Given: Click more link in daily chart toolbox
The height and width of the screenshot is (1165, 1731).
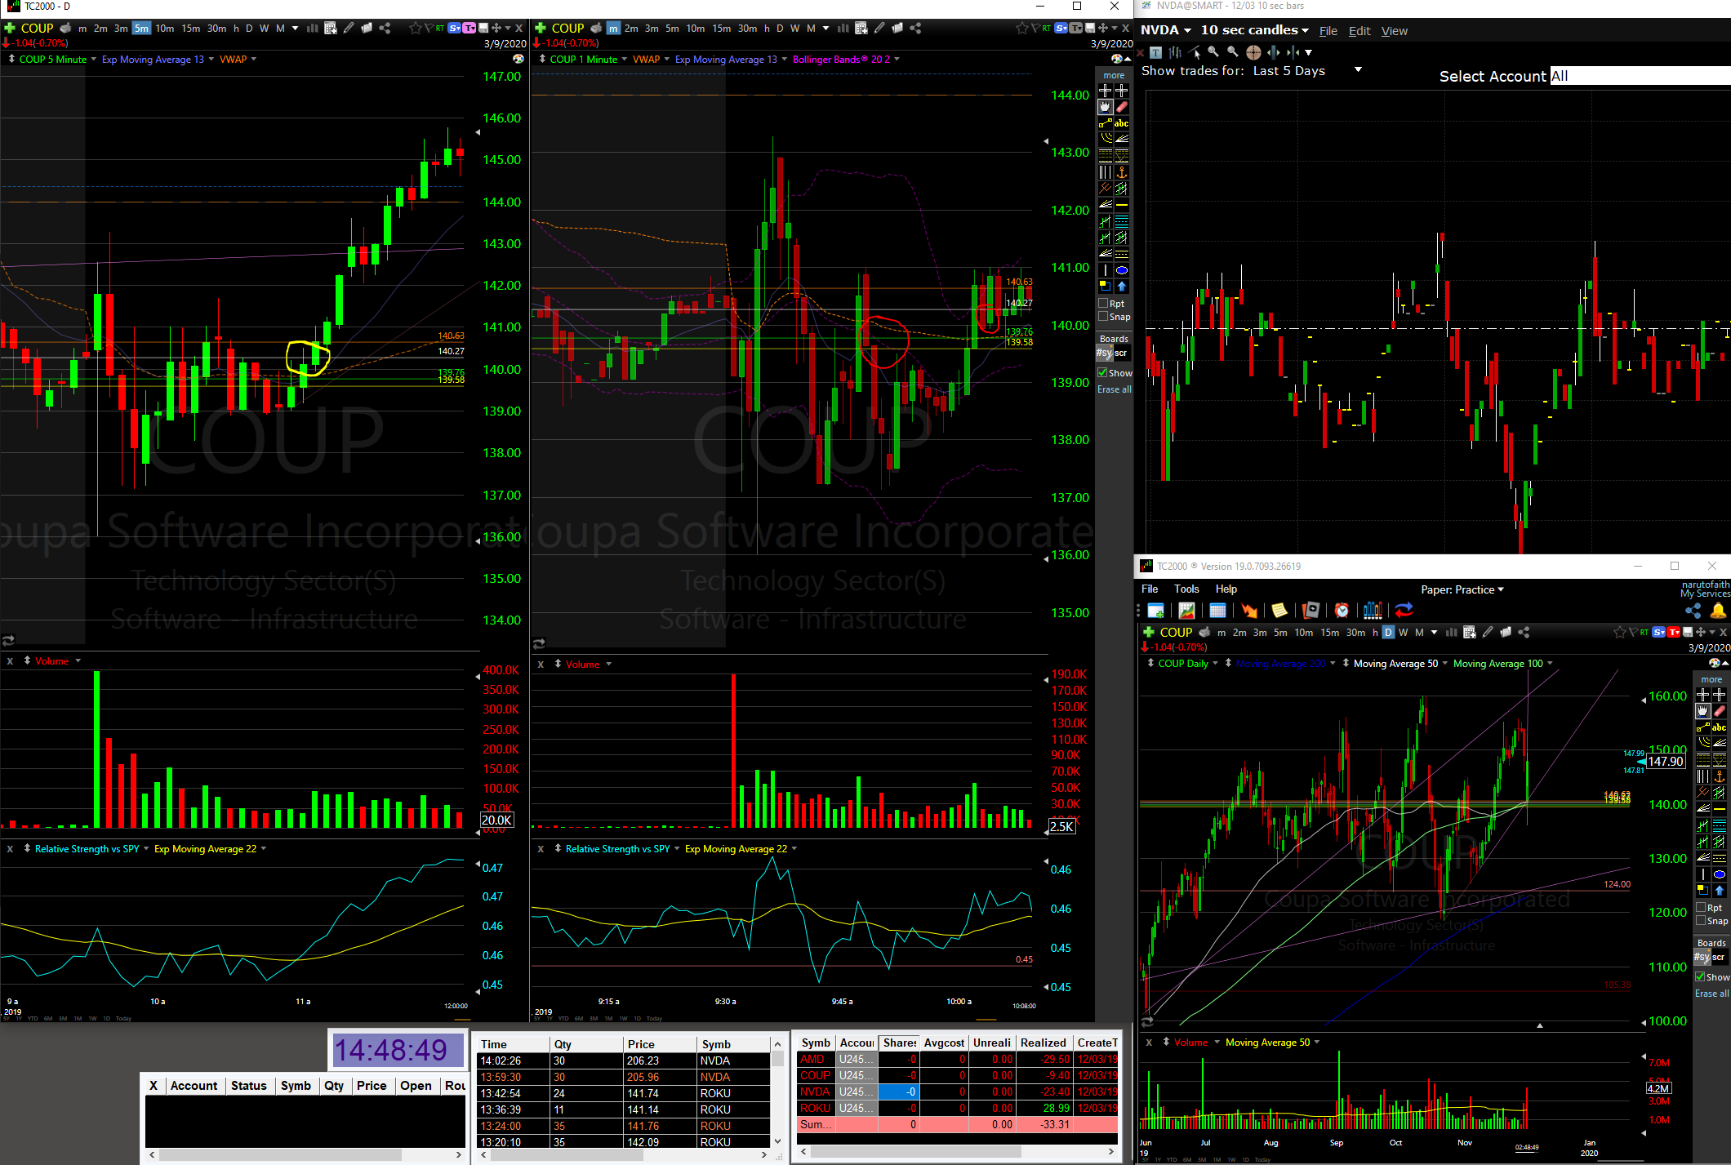Looking at the screenshot, I should click(1711, 679).
